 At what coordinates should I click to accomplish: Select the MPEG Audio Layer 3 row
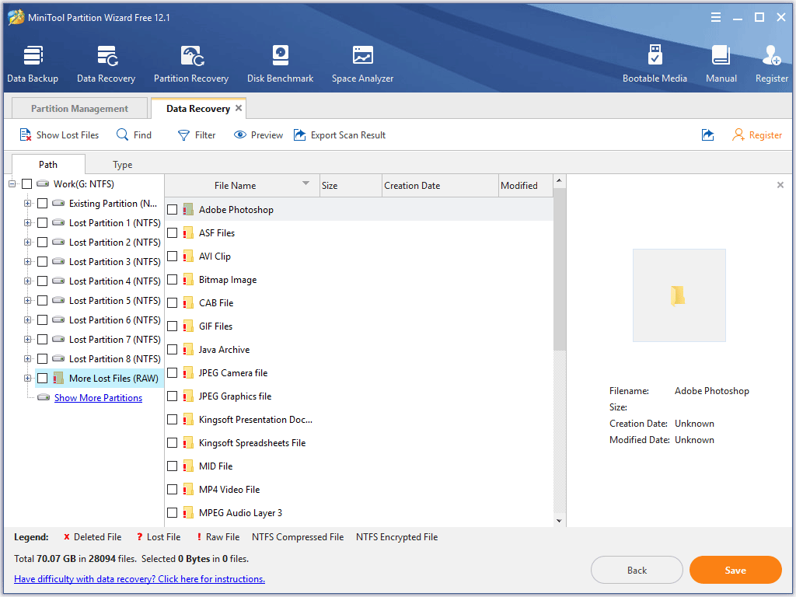tap(359, 513)
